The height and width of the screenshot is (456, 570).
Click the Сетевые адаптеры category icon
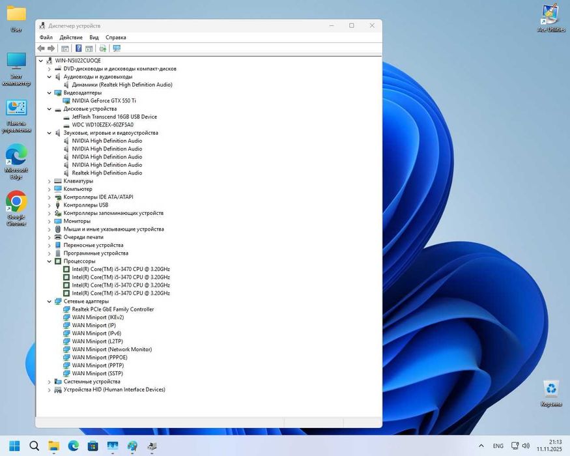[58, 302]
